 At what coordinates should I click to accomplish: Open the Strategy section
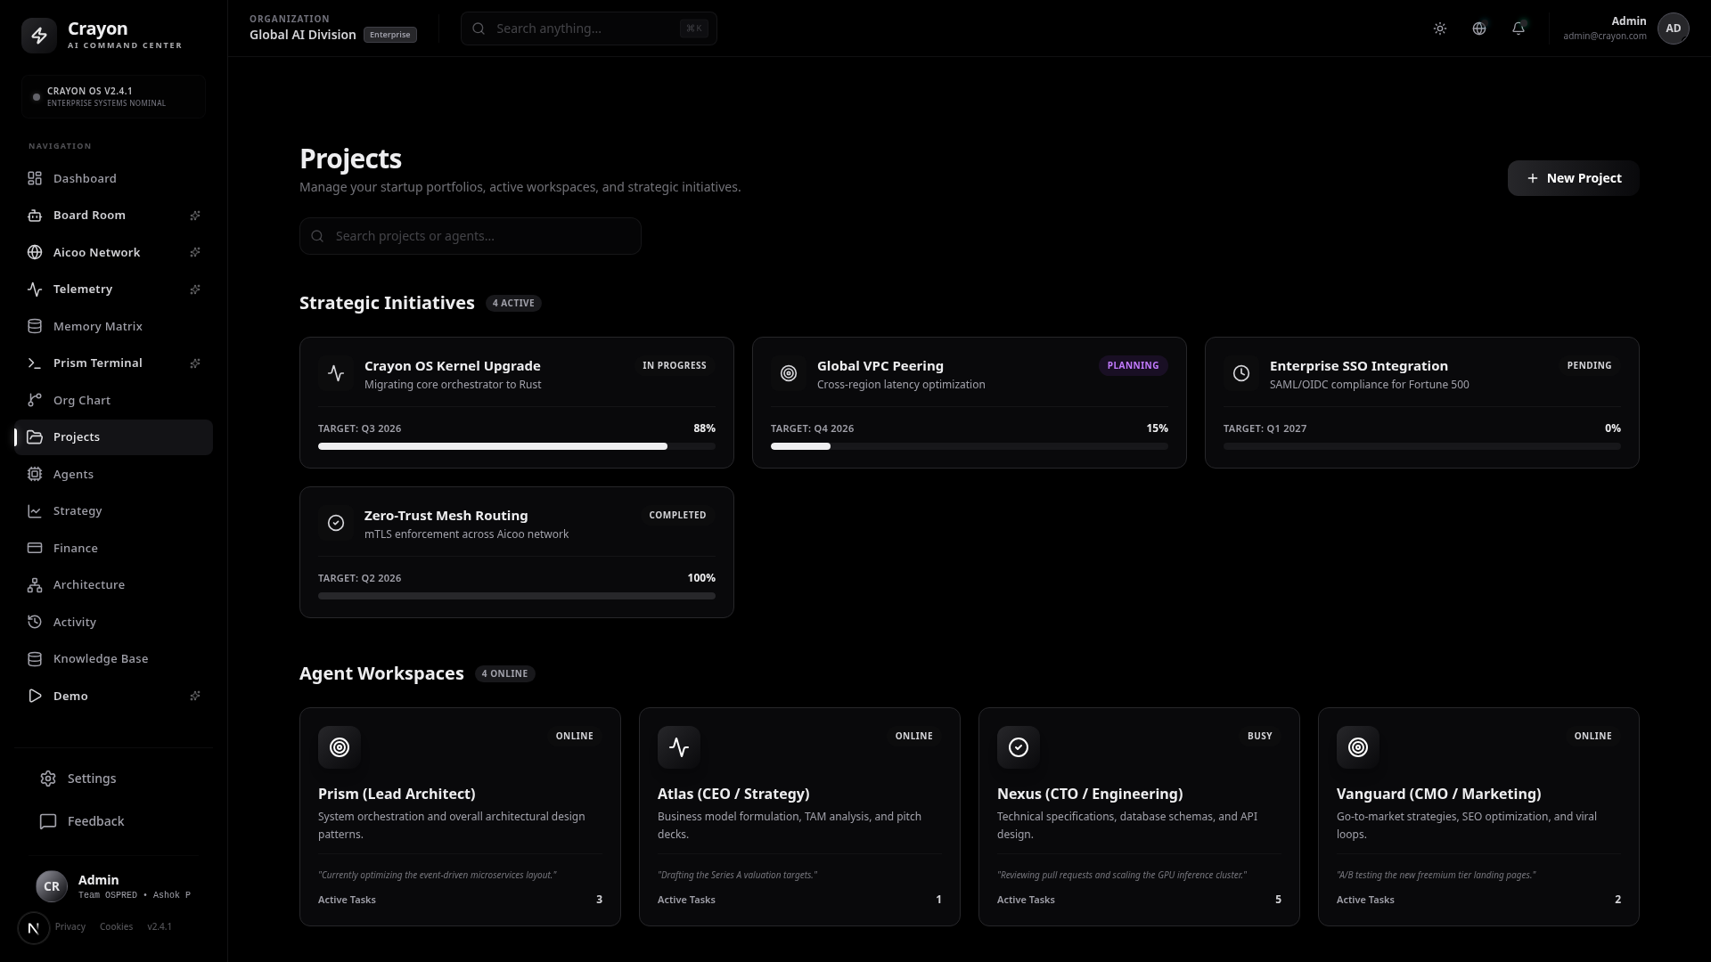[114, 511]
